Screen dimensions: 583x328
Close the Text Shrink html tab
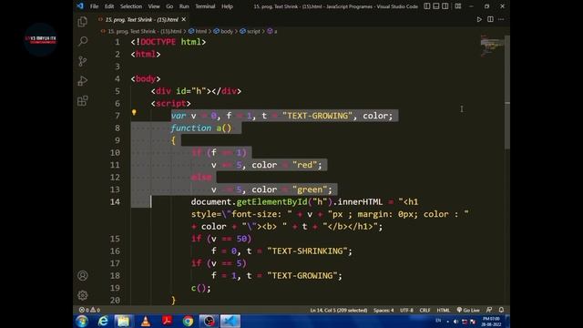click(x=184, y=19)
